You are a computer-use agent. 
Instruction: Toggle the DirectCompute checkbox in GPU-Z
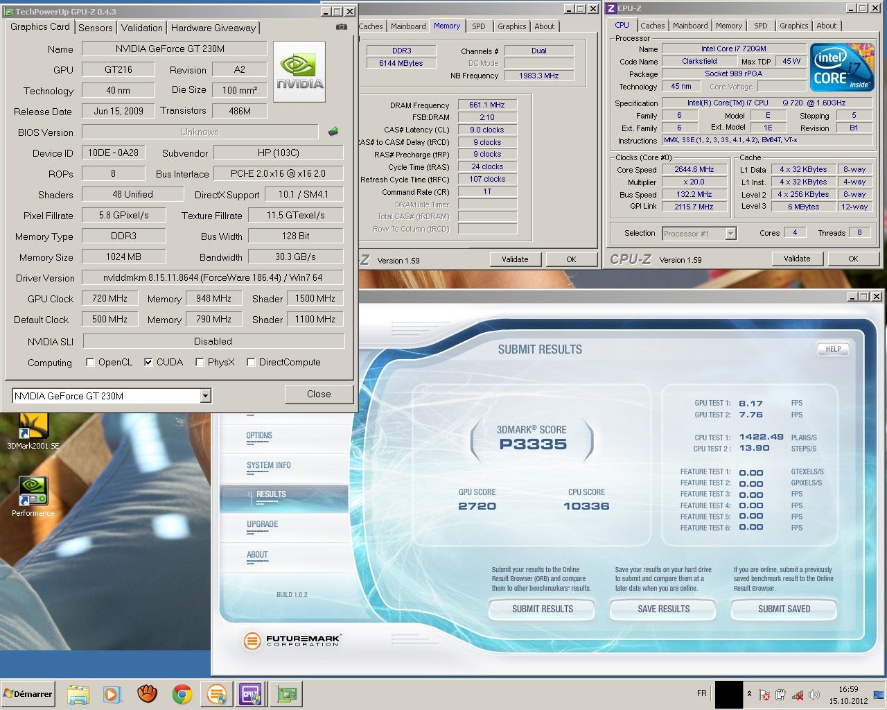(x=251, y=362)
